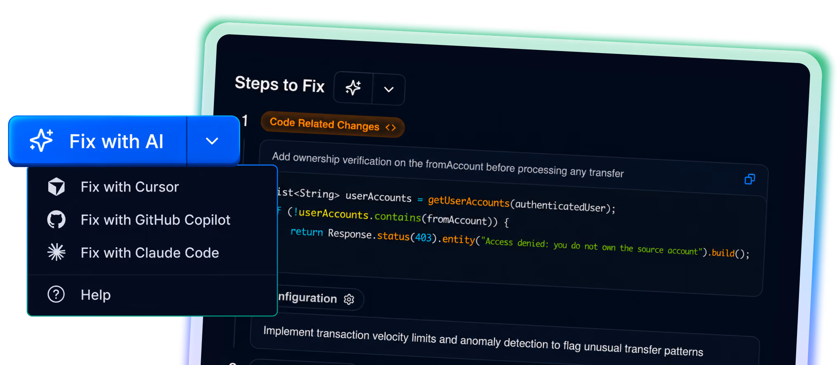Image resolution: width=839 pixels, height=365 pixels.
Task: Click the Help question mark icon
Action: [56, 294]
